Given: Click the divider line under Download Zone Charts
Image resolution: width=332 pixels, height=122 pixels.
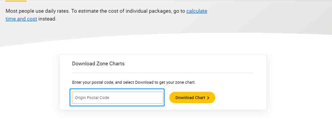Looking at the screenshot, I should [x=163, y=73].
